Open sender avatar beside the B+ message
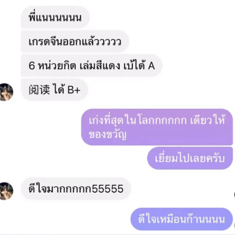This screenshot has width=235, height=235. point(6,92)
